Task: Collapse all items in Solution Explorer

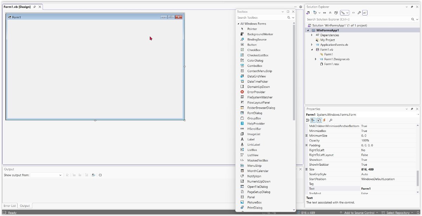Action: 330,13
